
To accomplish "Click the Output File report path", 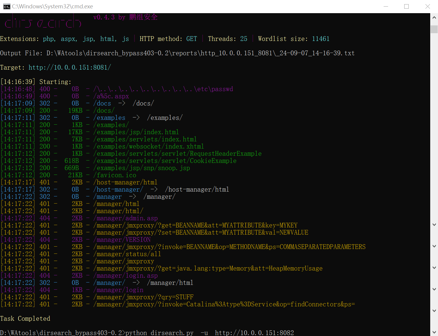I will pyautogui.click(x=200, y=53).
